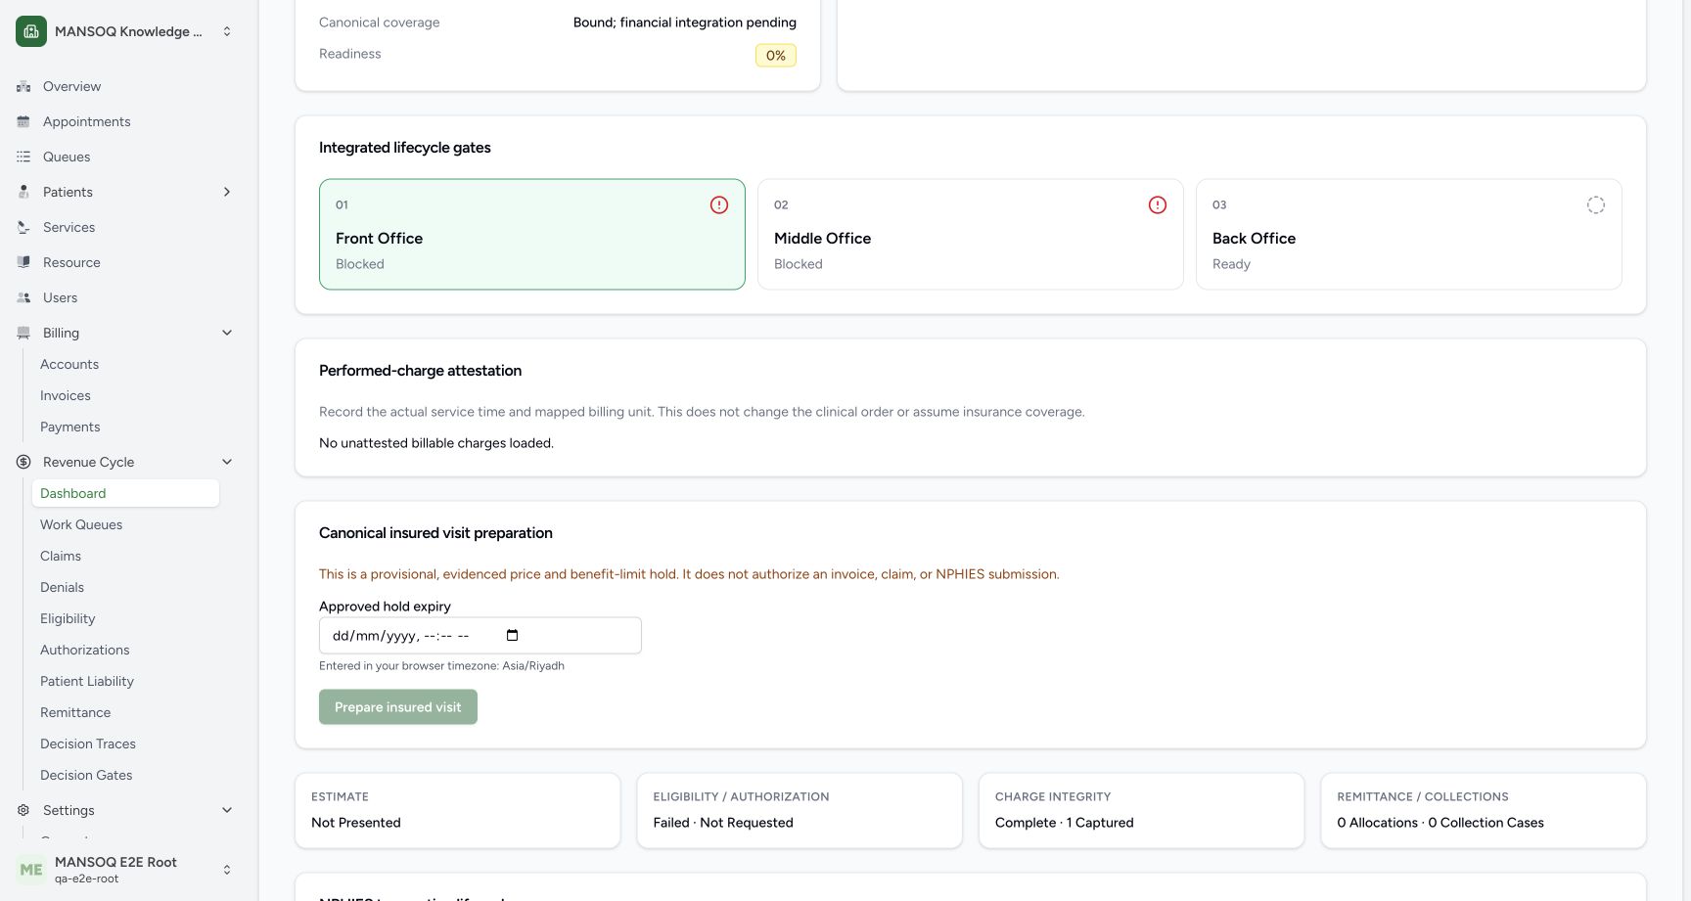Collapse the Billing section chevron
The width and height of the screenshot is (1691, 901).
(x=227, y=333)
